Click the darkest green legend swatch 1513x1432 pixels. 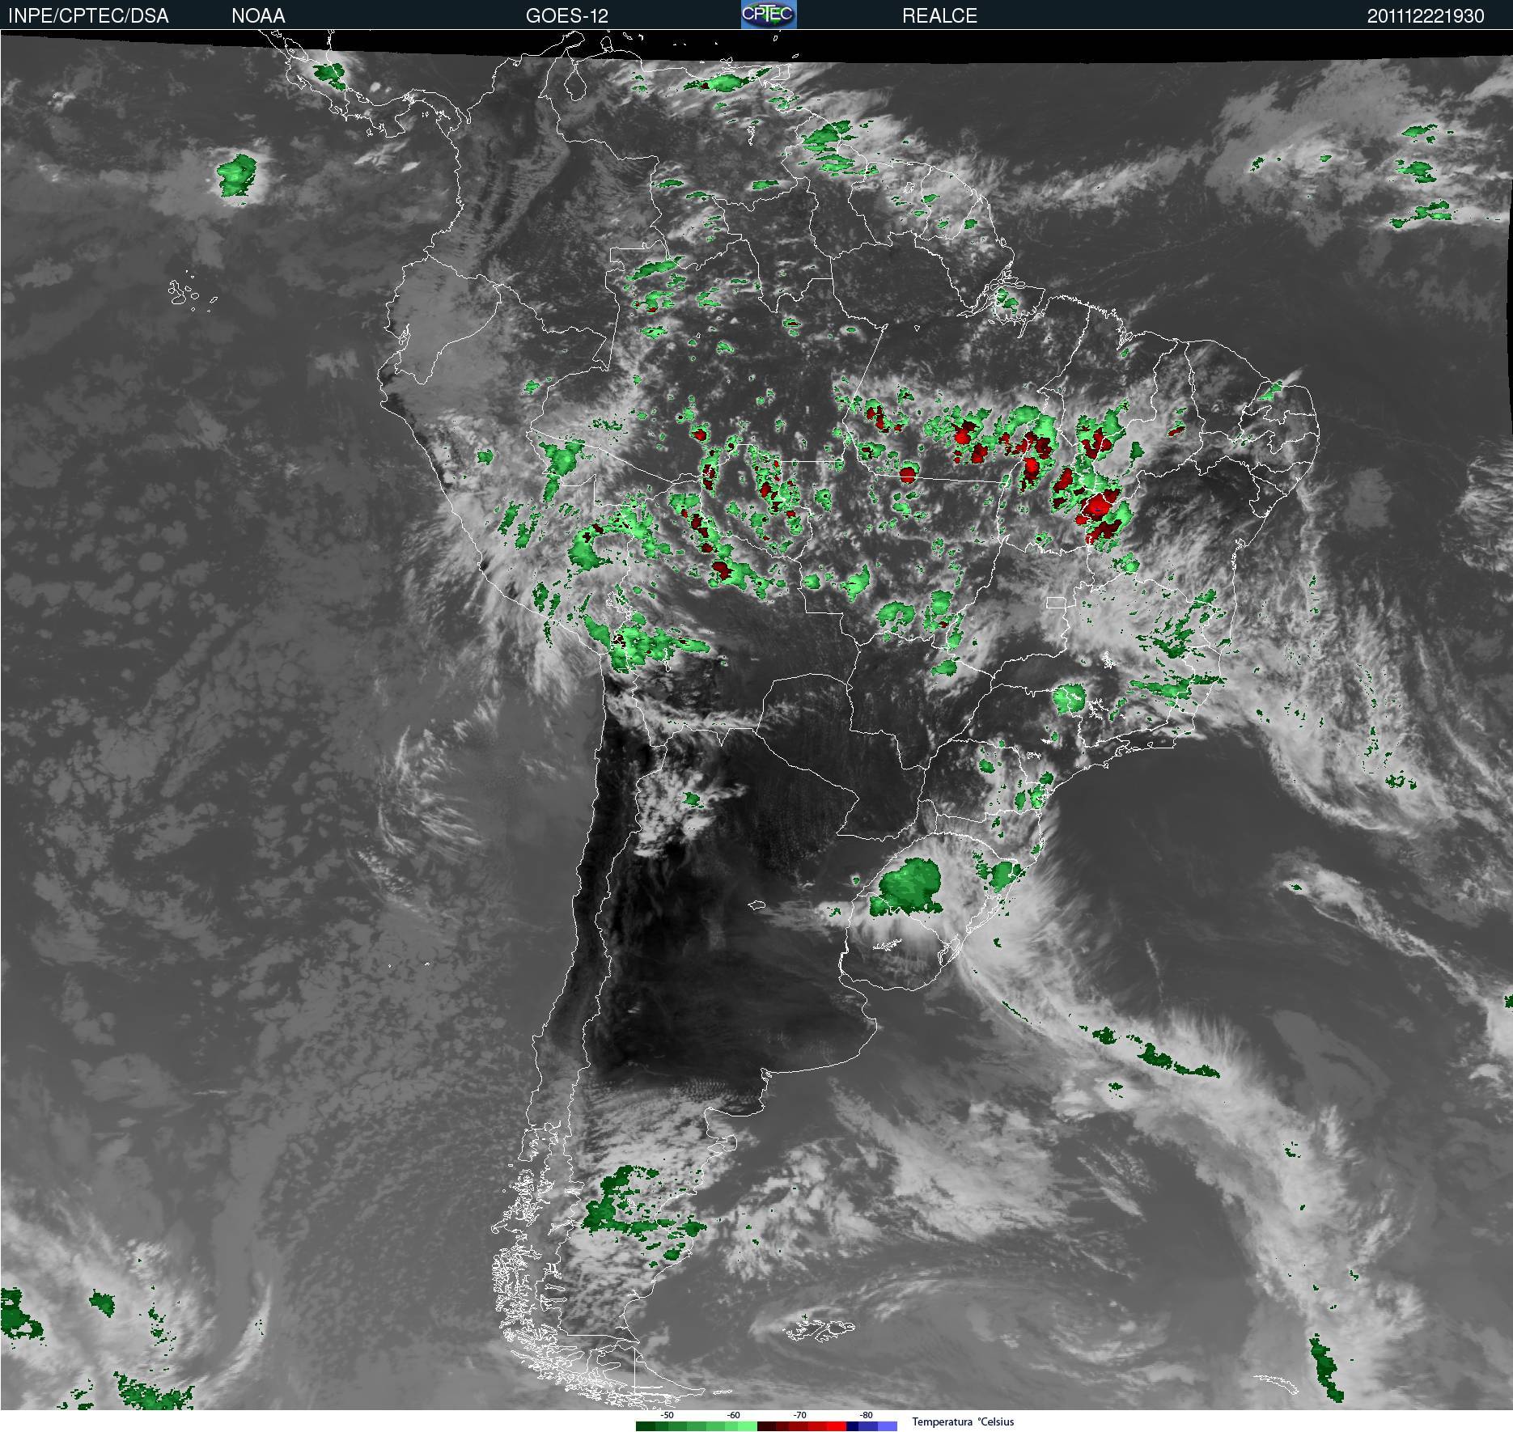(x=646, y=1426)
